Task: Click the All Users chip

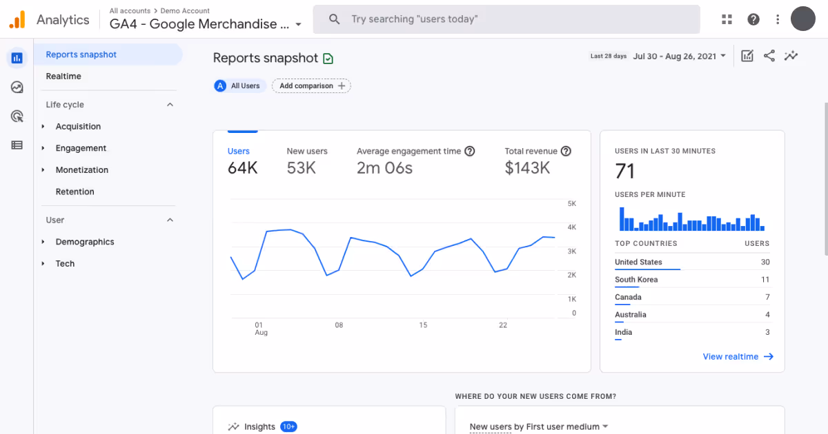Action: (239, 86)
